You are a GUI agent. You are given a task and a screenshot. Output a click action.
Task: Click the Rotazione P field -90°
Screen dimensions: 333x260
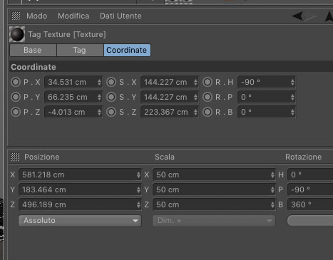[310, 189]
